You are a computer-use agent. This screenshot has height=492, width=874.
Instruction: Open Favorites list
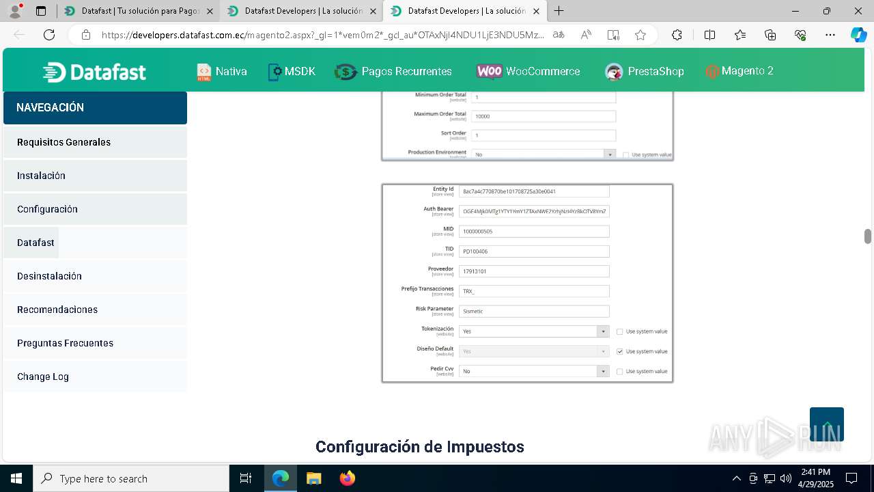(x=740, y=35)
